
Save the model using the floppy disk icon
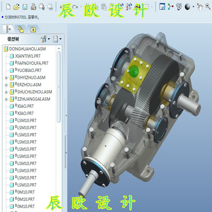(x=25, y=7)
